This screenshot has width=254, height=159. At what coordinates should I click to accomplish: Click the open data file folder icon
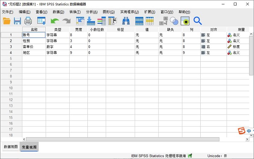(x=7, y=21)
